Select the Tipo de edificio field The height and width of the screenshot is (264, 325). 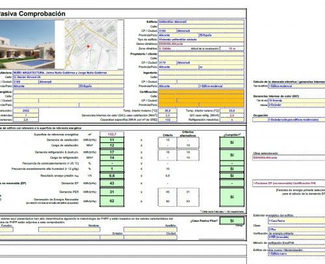[x=201, y=40]
